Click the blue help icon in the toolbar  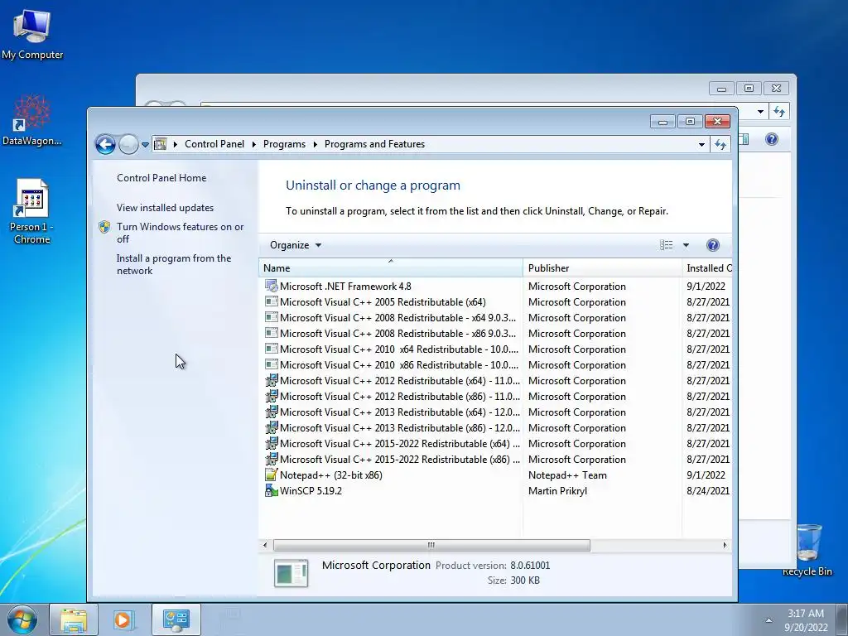[x=713, y=245]
